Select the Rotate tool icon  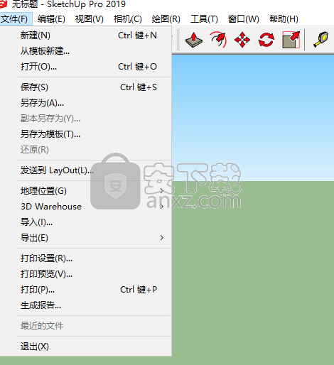pyautogui.click(x=266, y=40)
